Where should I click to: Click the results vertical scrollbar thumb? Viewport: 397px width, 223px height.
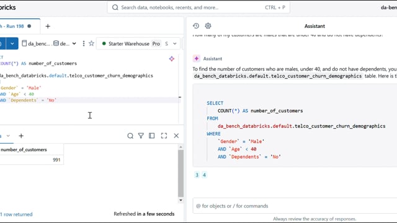[x=181, y=173]
